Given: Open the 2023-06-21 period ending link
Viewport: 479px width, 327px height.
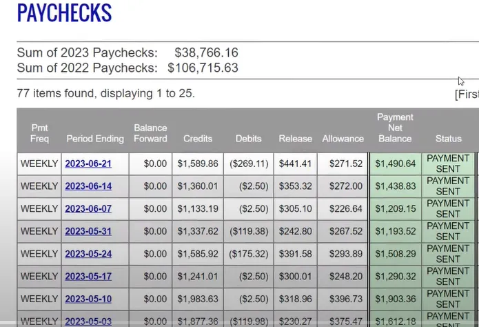Looking at the screenshot, I should pyautogui.click(x=88, y=164).
